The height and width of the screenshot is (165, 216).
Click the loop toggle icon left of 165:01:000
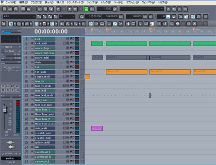pyautogui.click(x=82, y=17)
